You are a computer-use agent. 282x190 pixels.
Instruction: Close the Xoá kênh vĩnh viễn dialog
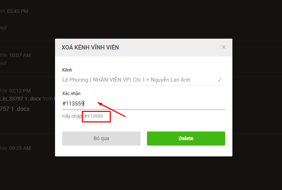click(224, 47)
